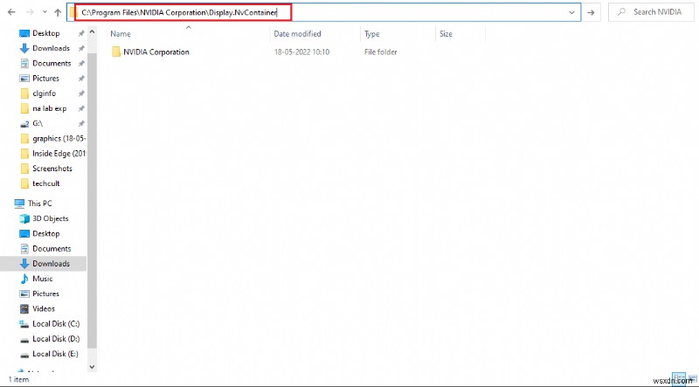The height and width of the screenshot is (387, 699).
Task: Click the pin icon beside na lab exp
Action: coord(81,108)
